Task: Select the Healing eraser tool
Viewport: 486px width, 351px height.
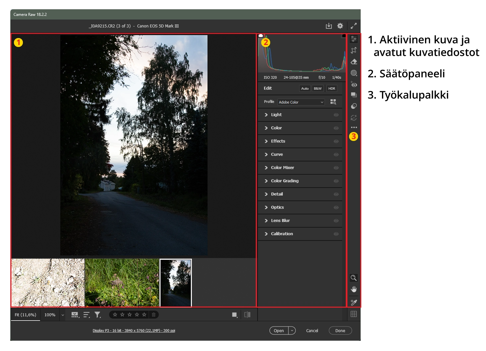Action: point(354,62)
